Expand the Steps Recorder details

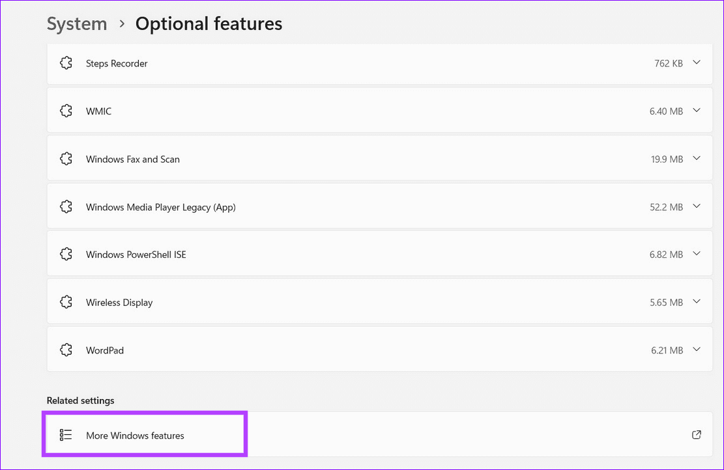click(697, 62)
